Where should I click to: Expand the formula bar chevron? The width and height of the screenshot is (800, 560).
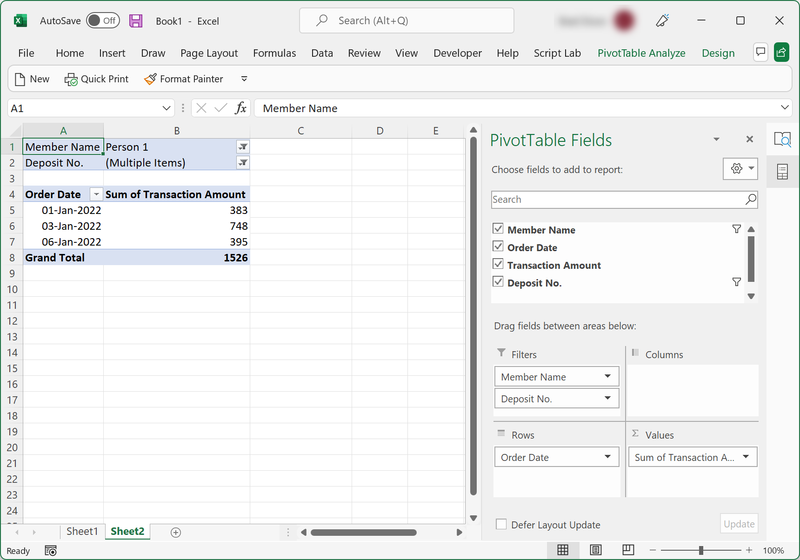click(x=785, y=108)
